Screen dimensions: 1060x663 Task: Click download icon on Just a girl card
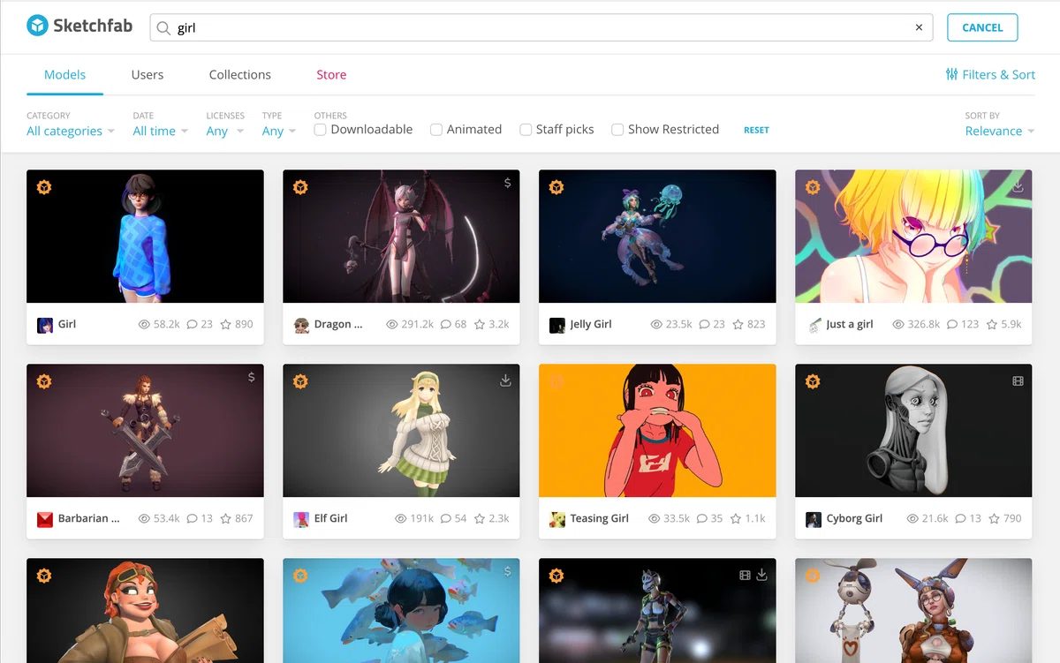click(1018, 186)
